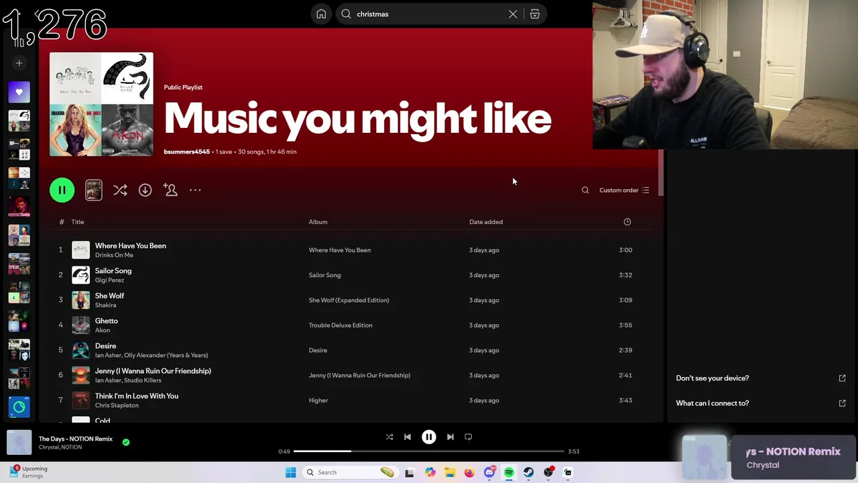
Task: Open the Higher album link
Action: point(318,400)
